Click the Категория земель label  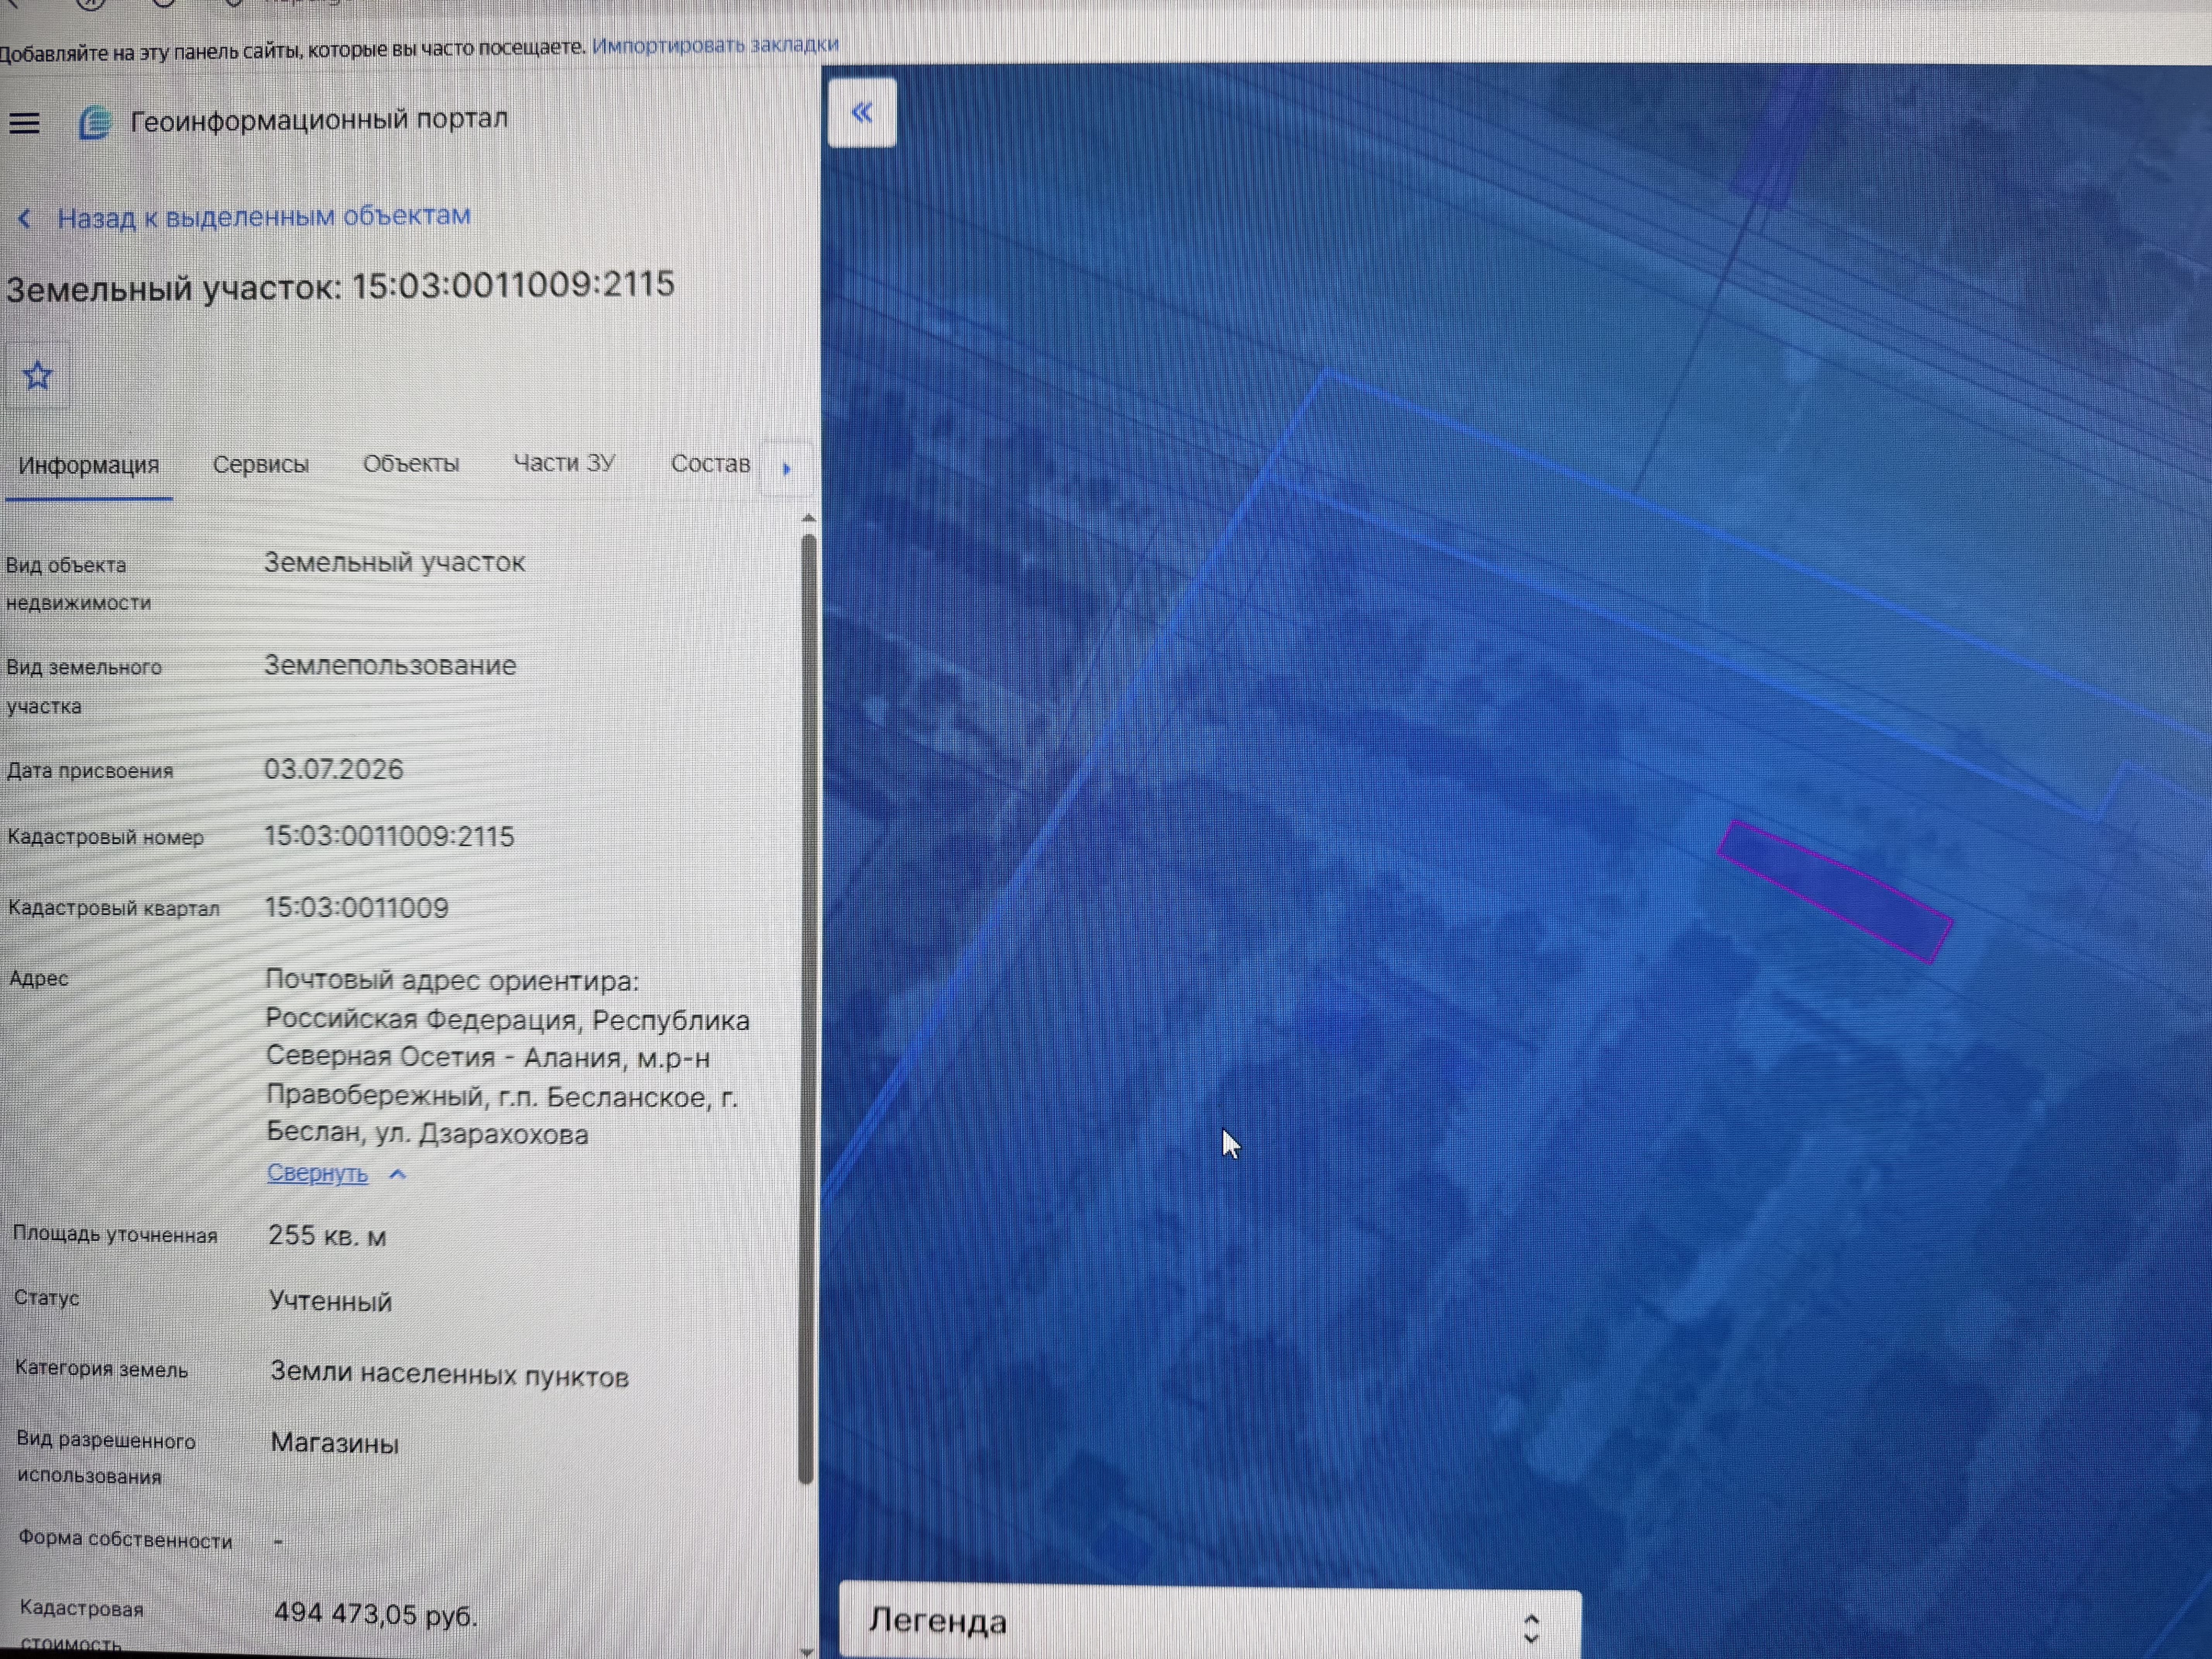click(x=101, y=1369)
